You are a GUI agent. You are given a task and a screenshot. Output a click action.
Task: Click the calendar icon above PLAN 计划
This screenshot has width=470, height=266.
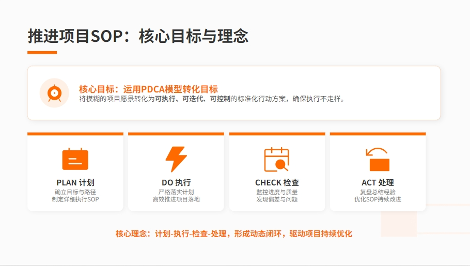click(x=75, y=159)
